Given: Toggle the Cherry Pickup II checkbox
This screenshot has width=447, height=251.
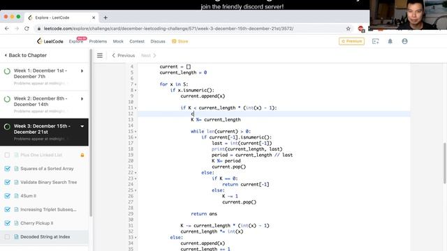Looking at the screenshot, I should (x=7, y=223).
